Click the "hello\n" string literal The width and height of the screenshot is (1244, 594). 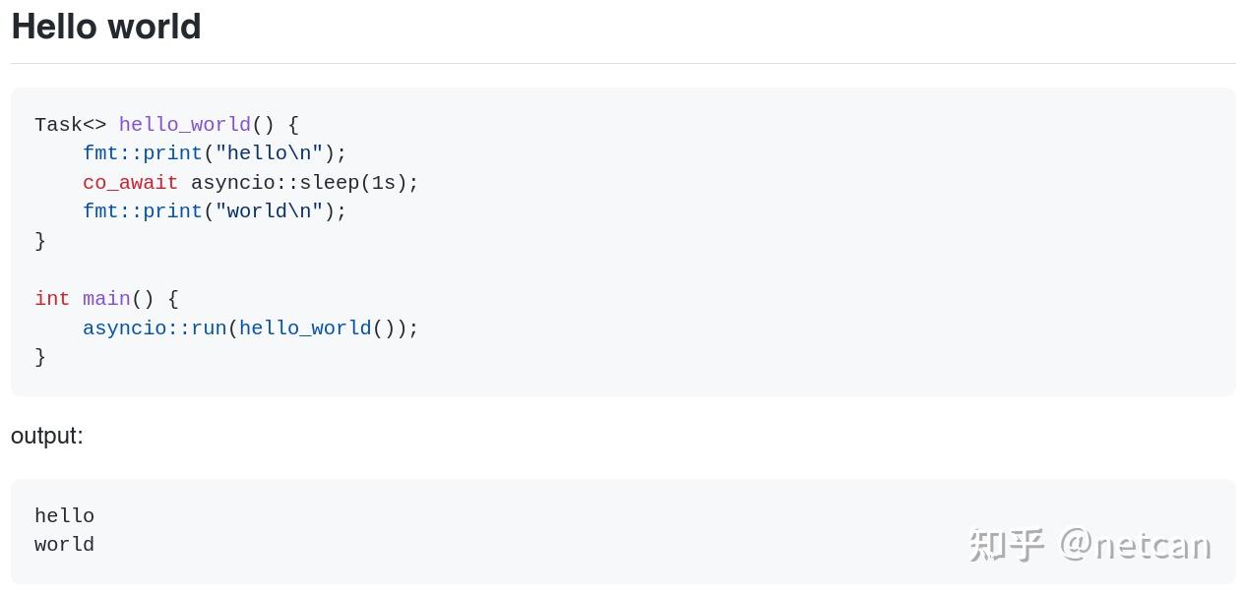(x=270, y=153)
